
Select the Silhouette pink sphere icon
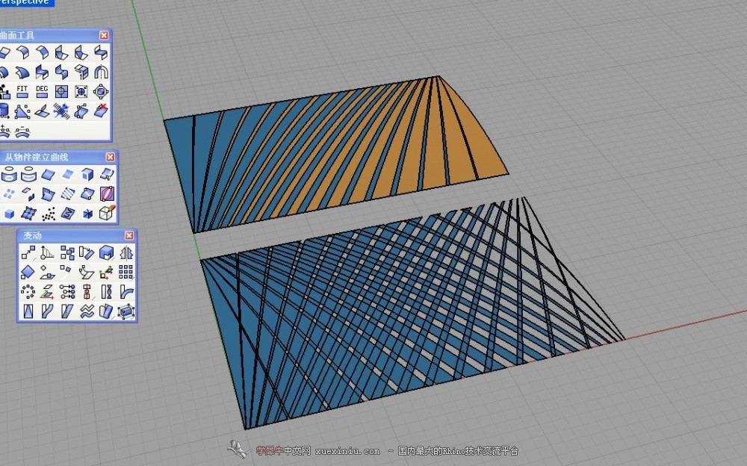pyautogui.click(x=107, y=194)
